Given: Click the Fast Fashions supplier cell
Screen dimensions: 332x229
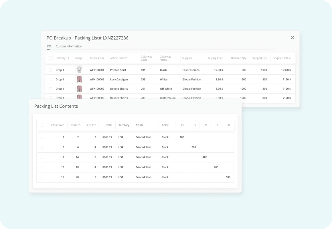Looking at the screenshot, I should [x=191, y=70].
